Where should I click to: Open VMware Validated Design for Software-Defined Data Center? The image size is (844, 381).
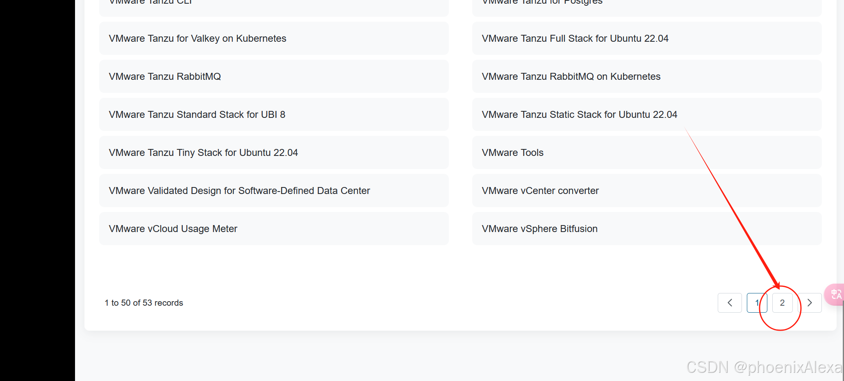(274, 191)
